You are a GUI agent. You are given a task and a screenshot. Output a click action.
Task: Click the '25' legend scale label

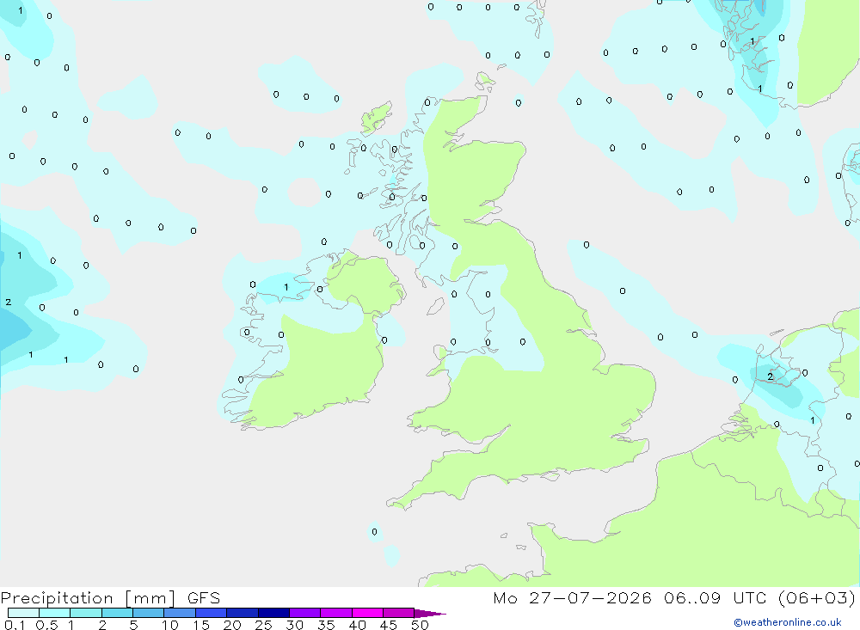[x=264, y=625]
